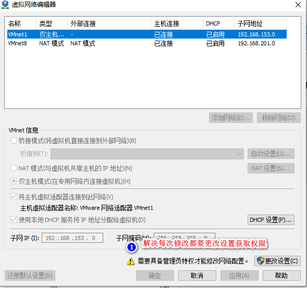Click 主机虚拟适配器名称 VMnet1 label
The width and height of the screenshot is (307, 288).
tap(87, 208)
